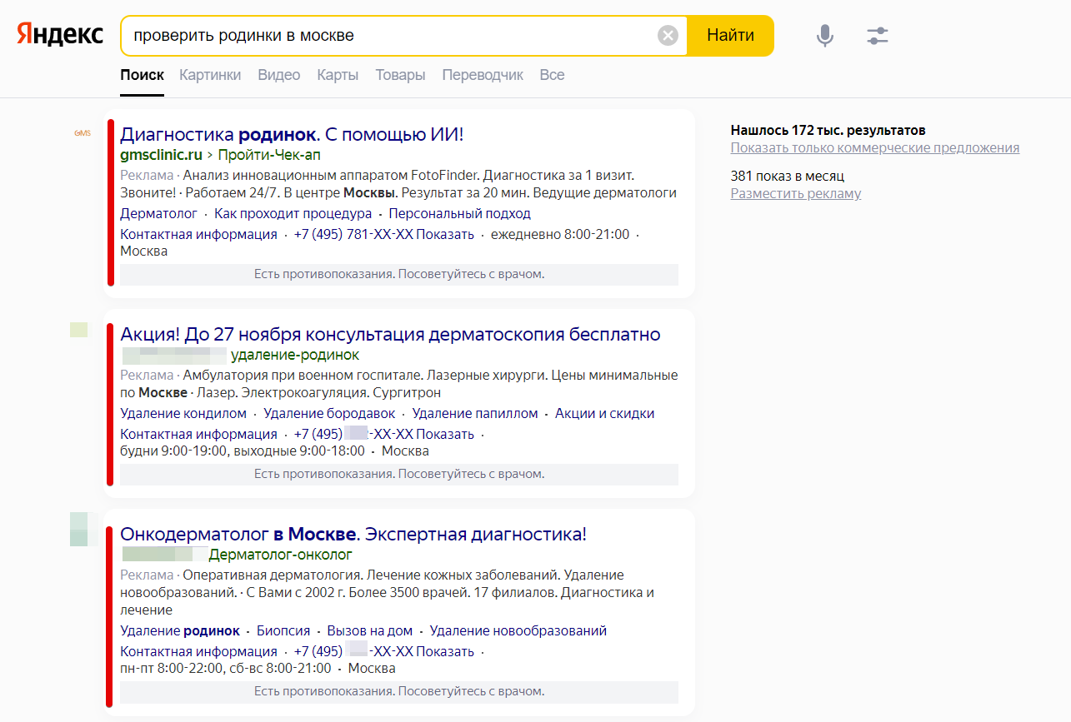Click the '381 показ в месяц' text
This screenshot has width=1071, height=722.
pyautogui.click(x=788, y=176)
